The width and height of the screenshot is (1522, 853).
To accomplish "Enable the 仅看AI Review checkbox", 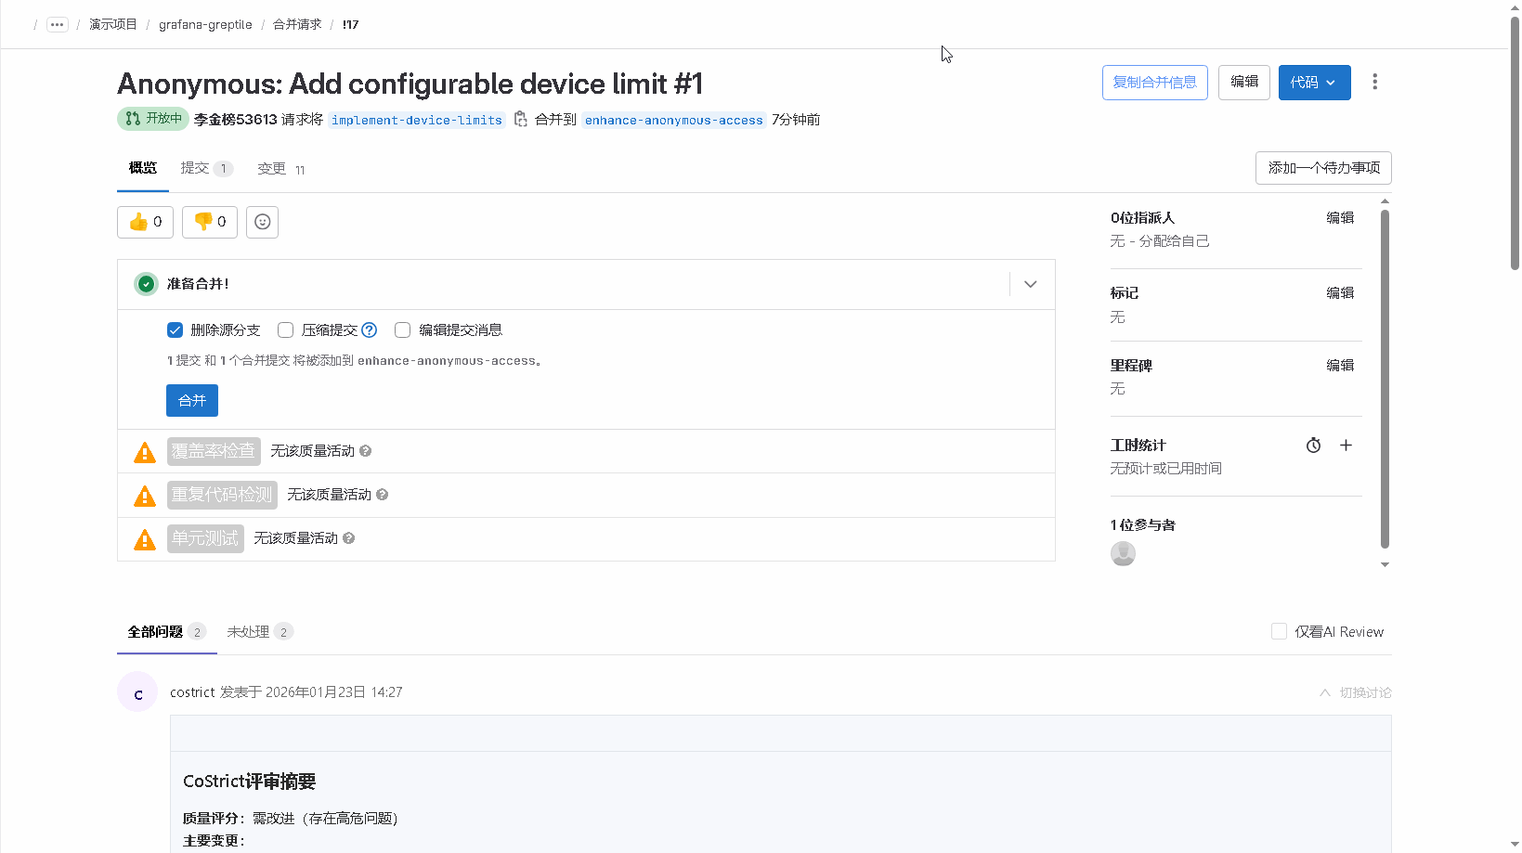I will [1279, 631].
